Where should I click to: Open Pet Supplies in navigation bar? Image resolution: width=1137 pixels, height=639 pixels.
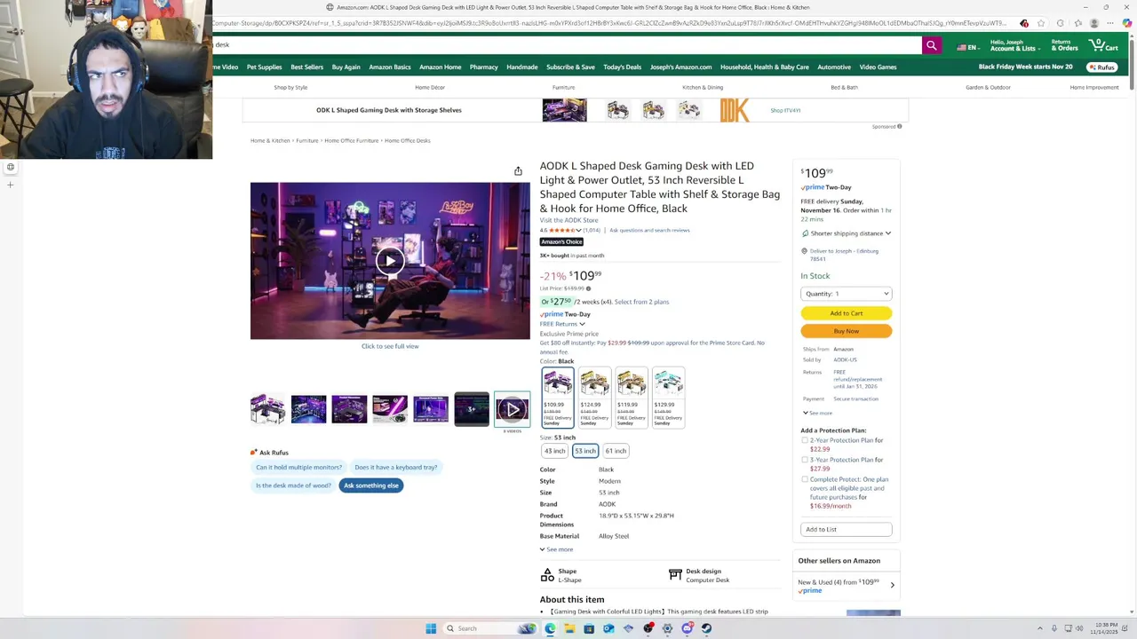coord(264,67)
